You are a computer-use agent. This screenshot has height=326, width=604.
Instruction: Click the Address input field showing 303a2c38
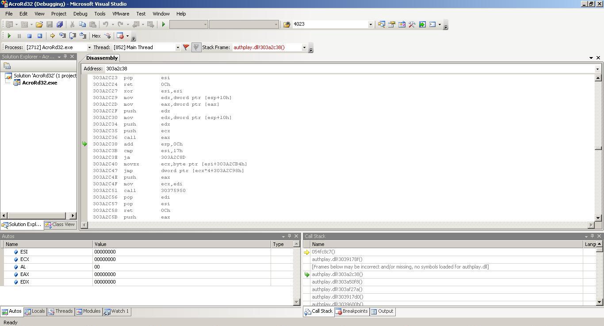click(349, 69)
